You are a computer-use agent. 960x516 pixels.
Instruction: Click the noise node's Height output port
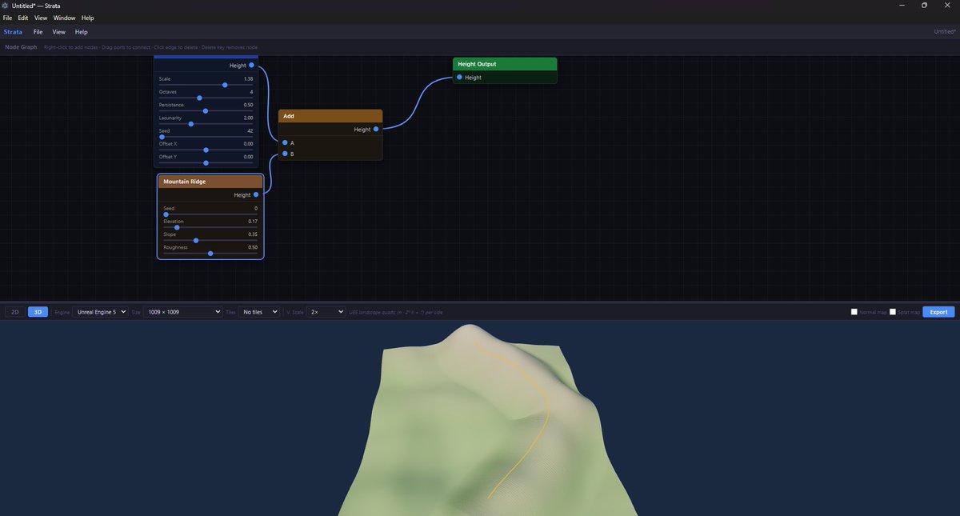tap(251, 66)
